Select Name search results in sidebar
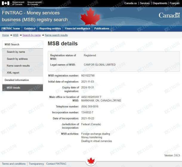This screenshot has height=167, width=182. point(23,66)
